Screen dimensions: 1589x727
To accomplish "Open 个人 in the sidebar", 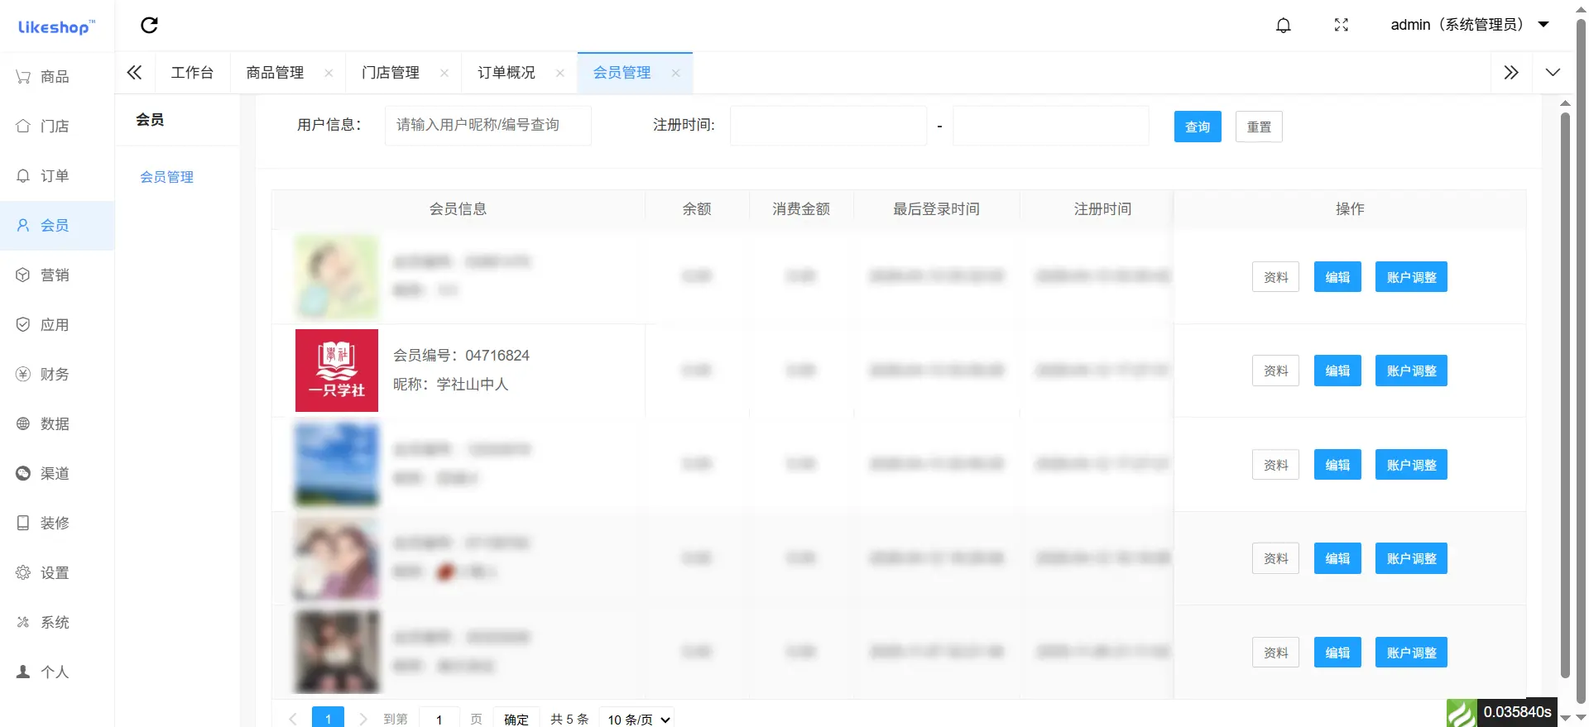I will [x=57, y=672].
